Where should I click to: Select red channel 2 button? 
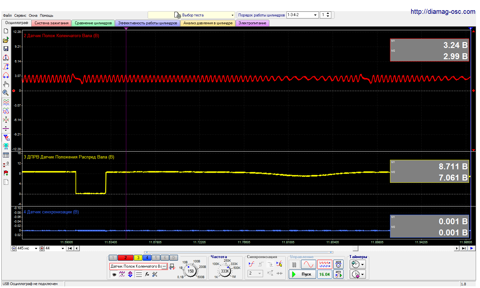(x=125, y=258)
